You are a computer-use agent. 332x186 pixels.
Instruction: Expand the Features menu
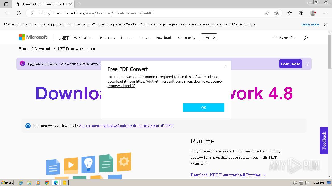pyautogui.click(x=107, y=38)
